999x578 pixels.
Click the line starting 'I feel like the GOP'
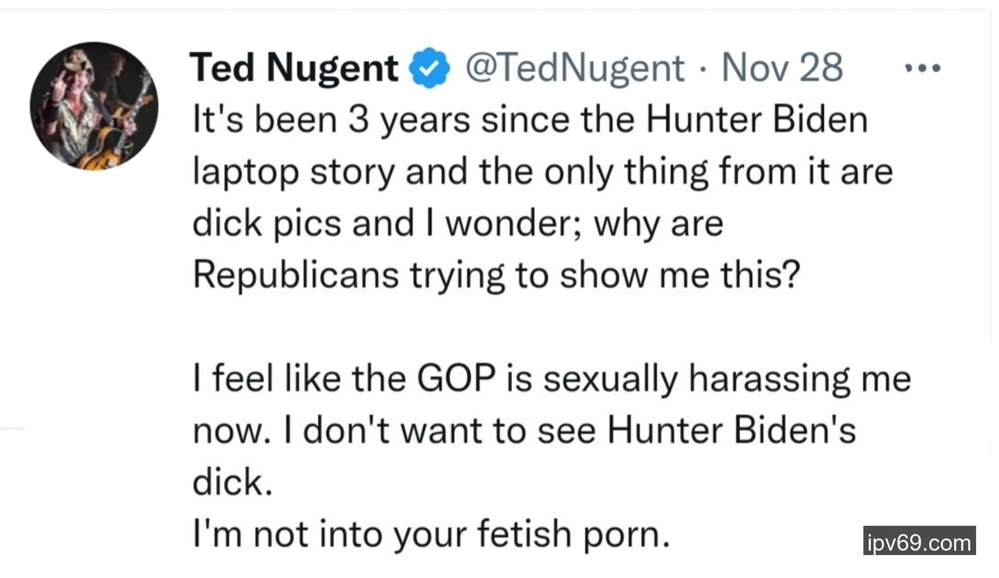pos(551,379)
